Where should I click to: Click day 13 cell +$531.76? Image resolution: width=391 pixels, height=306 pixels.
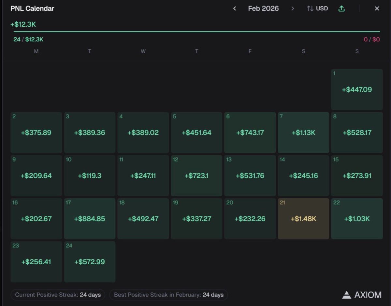click(x=250, y=175)
